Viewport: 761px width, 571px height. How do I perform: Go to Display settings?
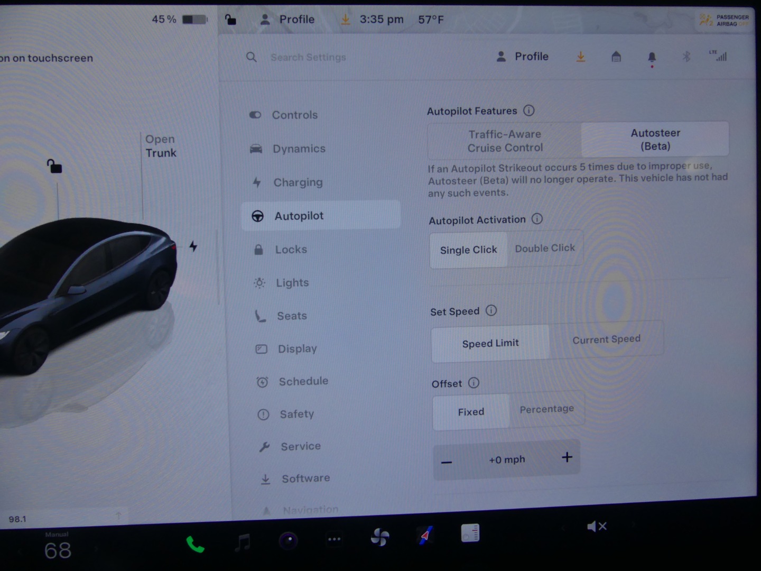[297, 349]
